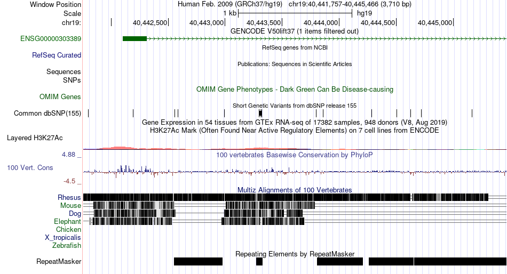Select the Mouse alignment label
This screenshot has height=274, width=507.
[x=70, y=206]
